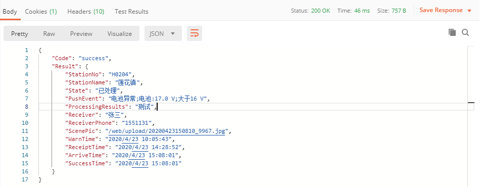Select the Preview view mode
The image size is (481, 187).
click(81, 33)
